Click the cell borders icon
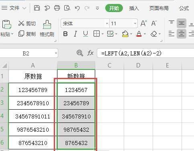194x151 pixels. 96,34
